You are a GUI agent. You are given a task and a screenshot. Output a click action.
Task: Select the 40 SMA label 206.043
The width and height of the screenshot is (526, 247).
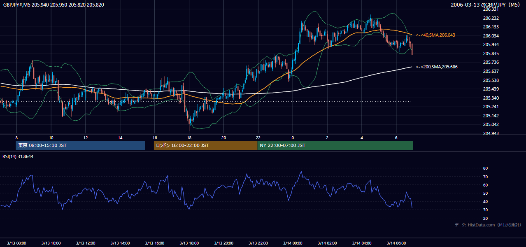point(435,35)
